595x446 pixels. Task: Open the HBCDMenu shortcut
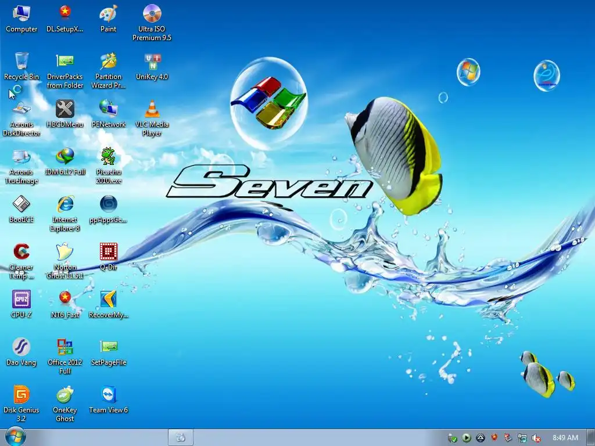pyautogui.click(x=65, y=114)
